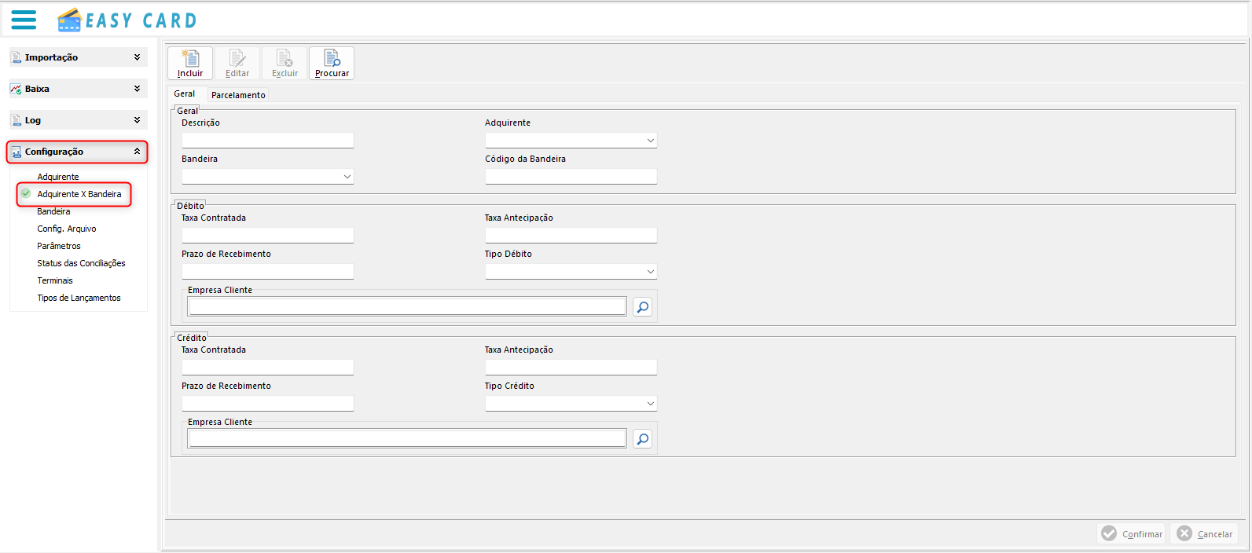The width and height of the screenshot is (1252, 553).
Task: Search Empresa Cliente in Débito section
Action: point(642,307)
